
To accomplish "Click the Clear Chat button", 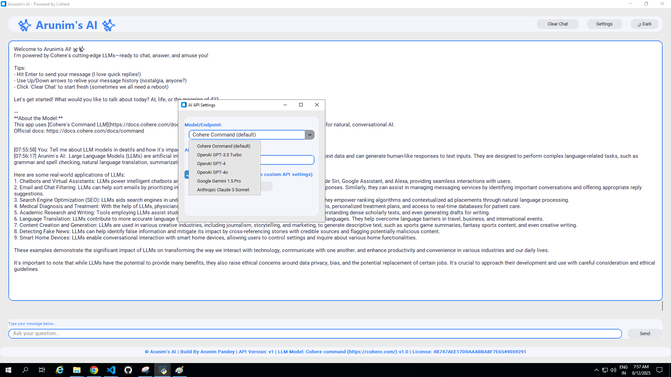I will (x=557, y=24).
